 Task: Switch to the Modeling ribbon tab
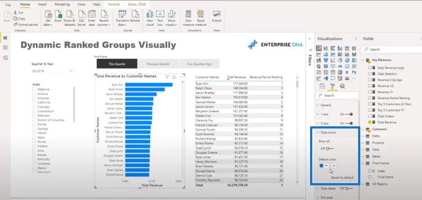coord(62,4)
